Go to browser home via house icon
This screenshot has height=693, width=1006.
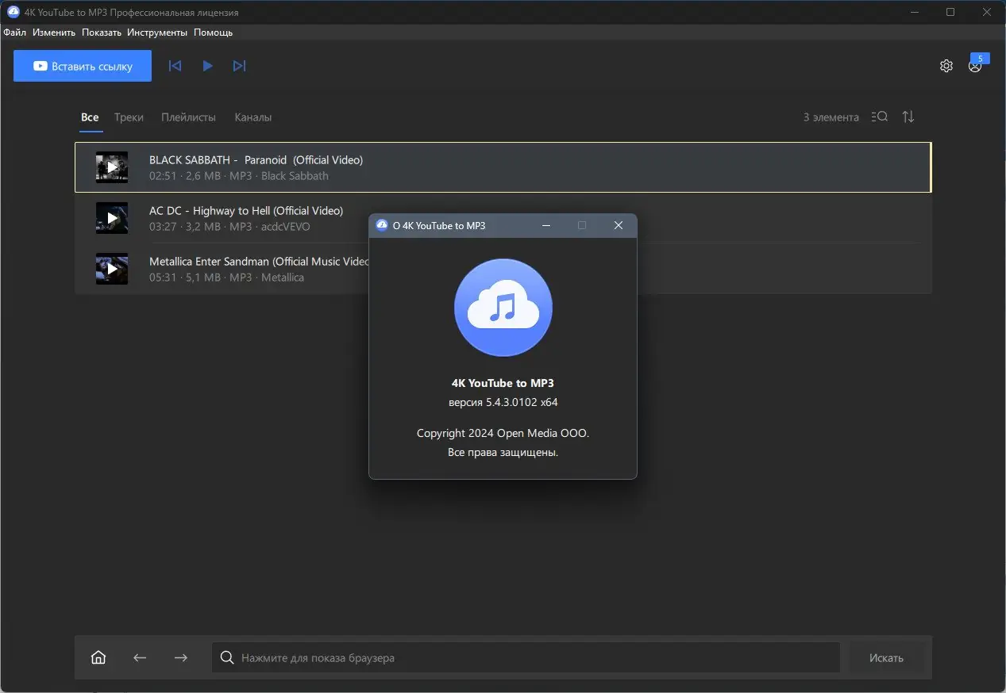(x=98, y=657)
